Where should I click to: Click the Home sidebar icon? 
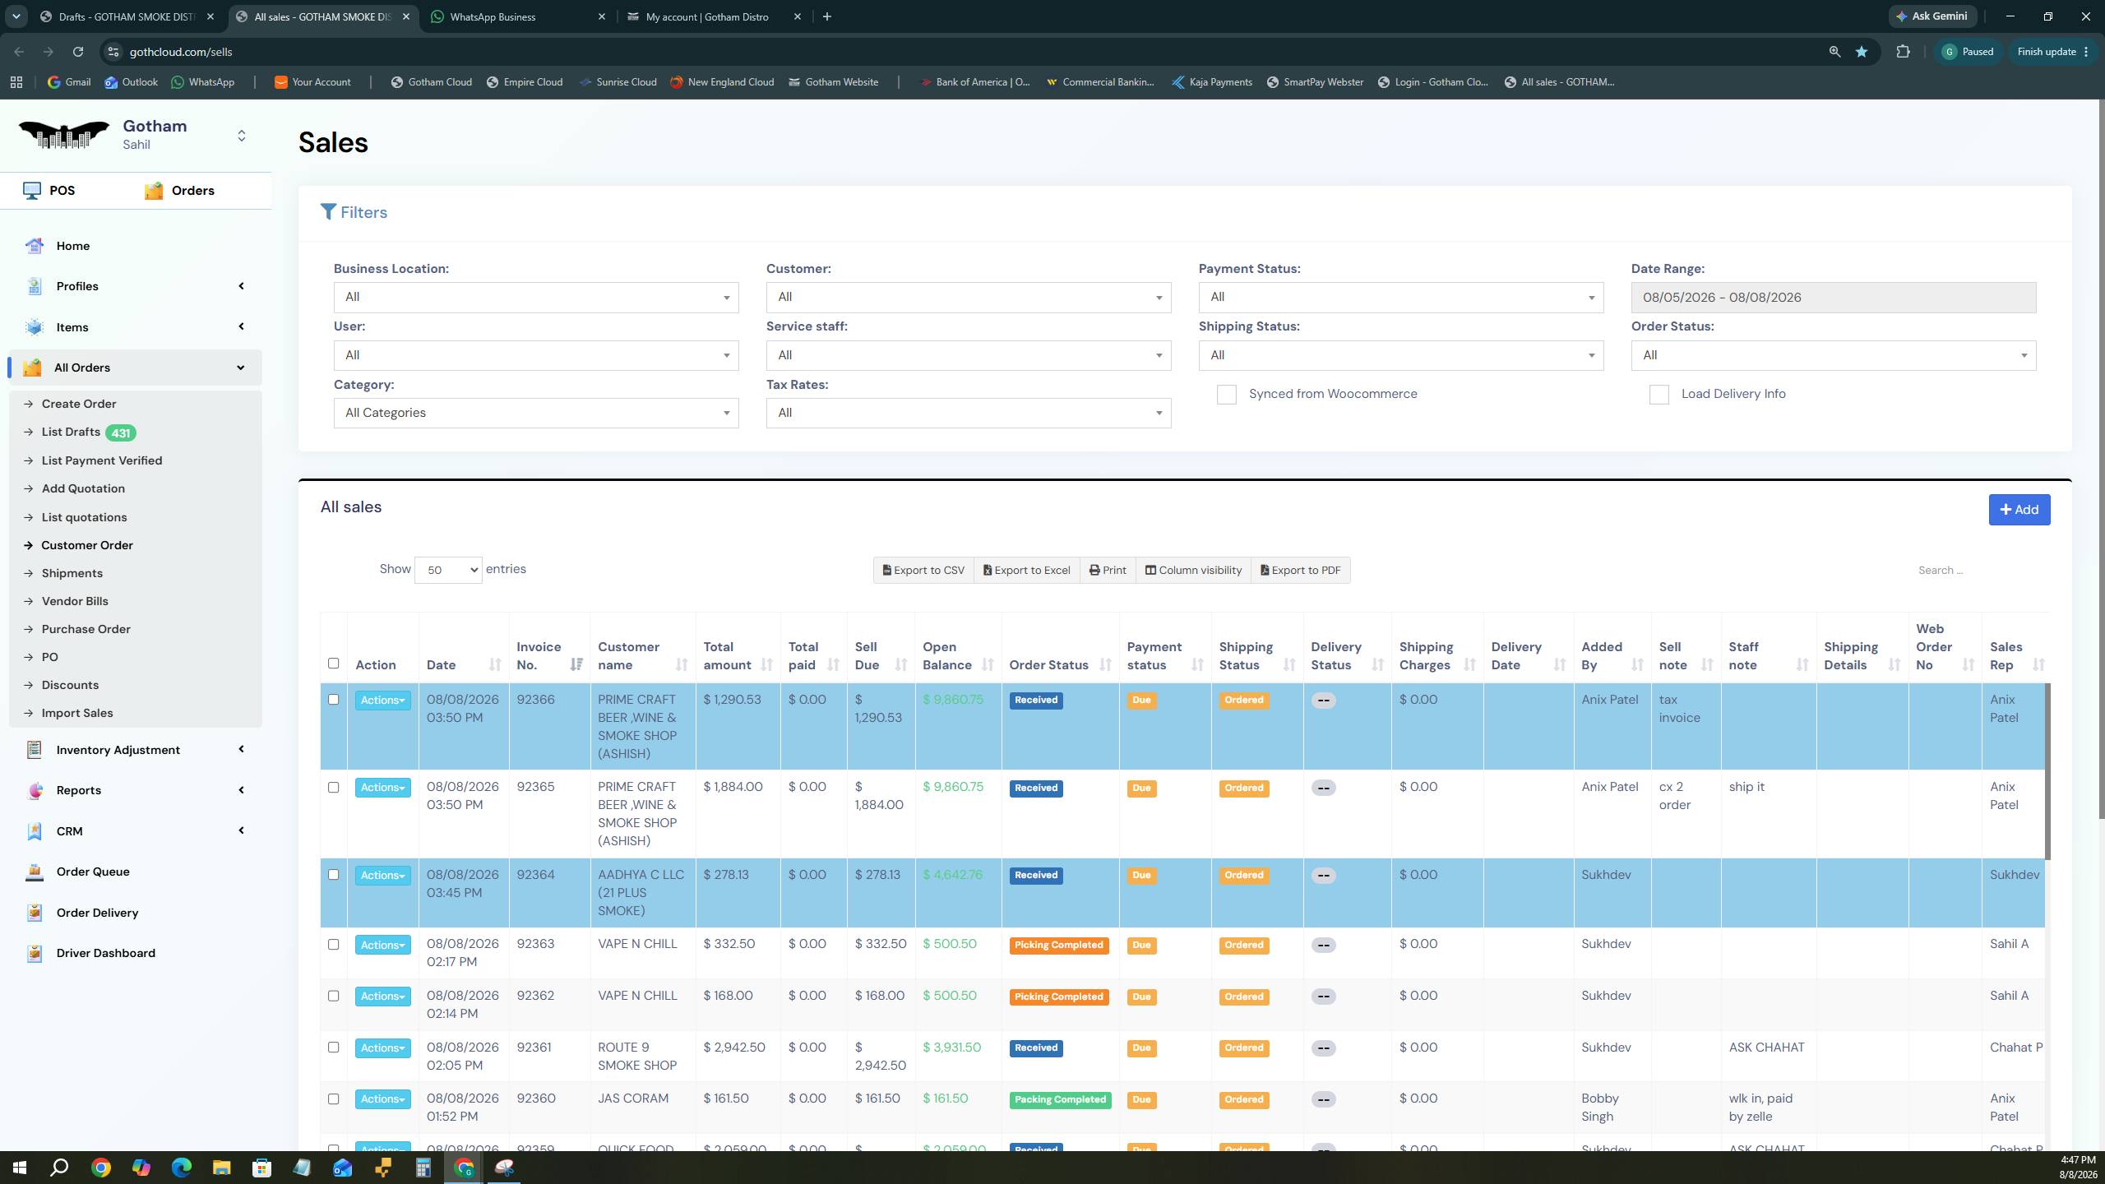pyautogui.click(x=34, y=246)
